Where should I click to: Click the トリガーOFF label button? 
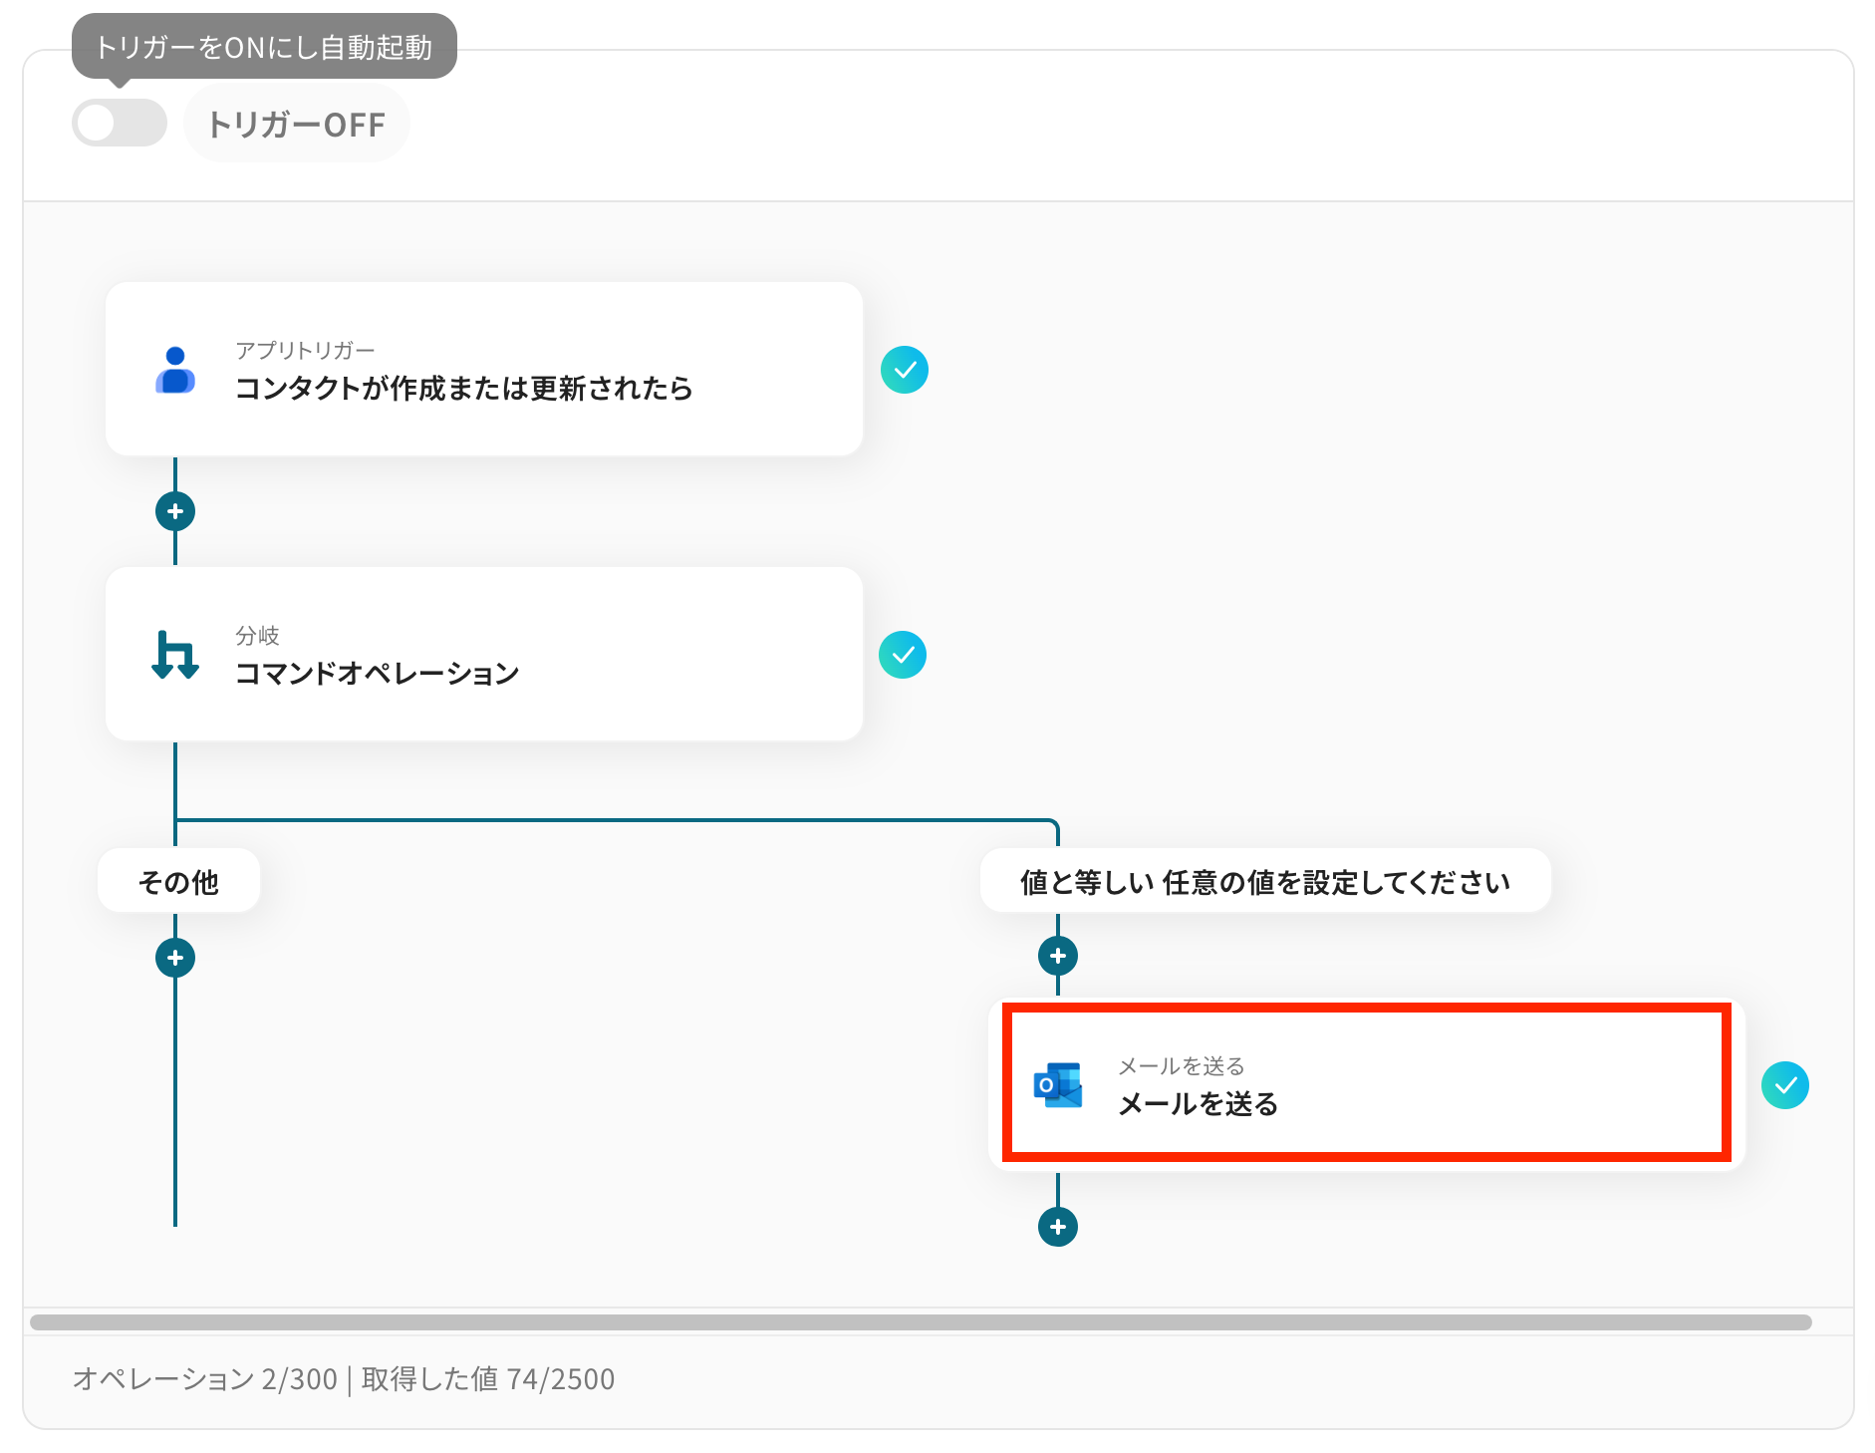click(296, 125)
